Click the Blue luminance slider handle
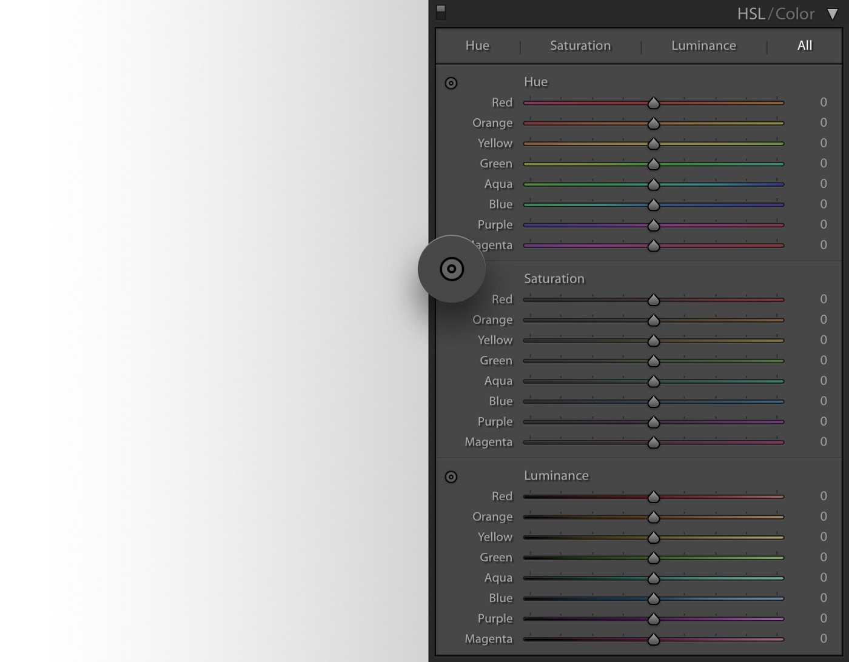This screenshot has height=662, width=849. 653,598
